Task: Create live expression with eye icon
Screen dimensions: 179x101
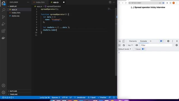Action: click(x=137, y=45)
